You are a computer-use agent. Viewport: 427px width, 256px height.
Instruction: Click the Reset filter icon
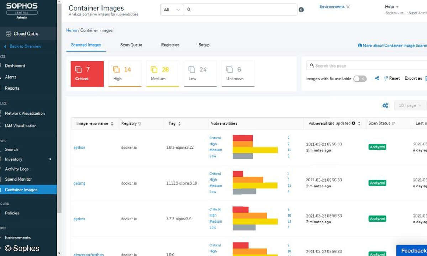[x=386, y=79]
